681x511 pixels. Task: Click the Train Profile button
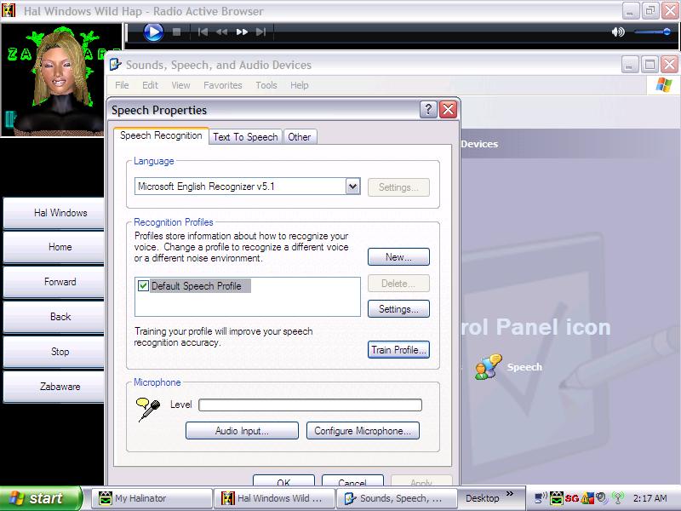coord(398,350)
